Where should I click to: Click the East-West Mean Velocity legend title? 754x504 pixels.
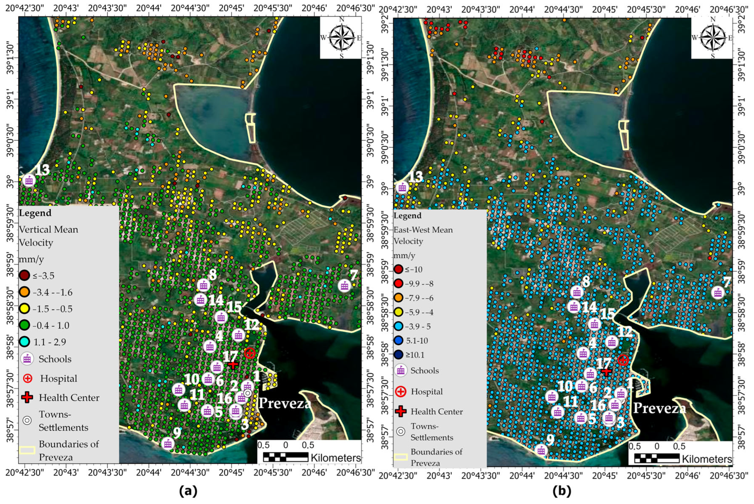[x=423, y=235]
